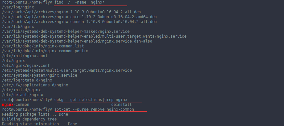Select nginx_1.10.3-0ubuntu0.16.04.2_all.deb path
Viewport: 284px width, 126px height.
71,12
